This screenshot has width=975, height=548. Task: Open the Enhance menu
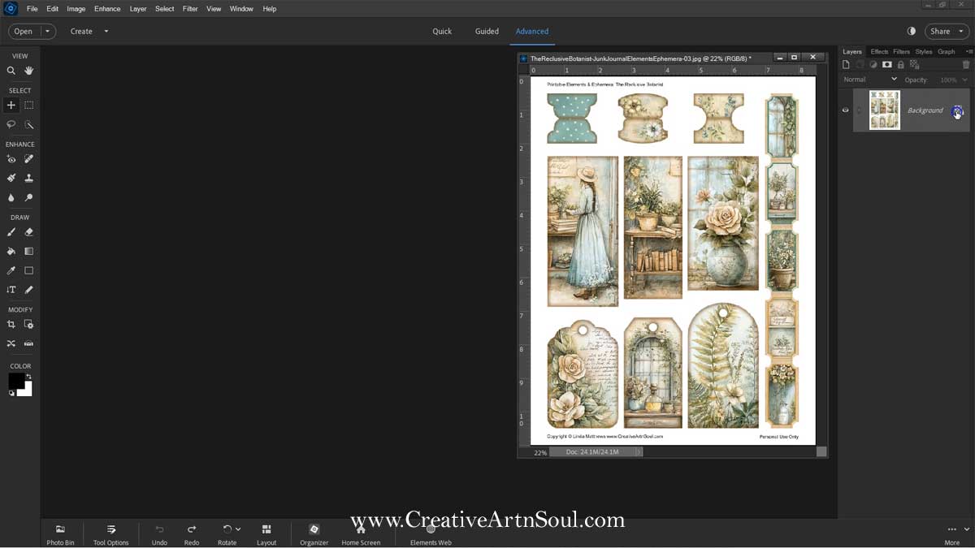tap(107, 9)
